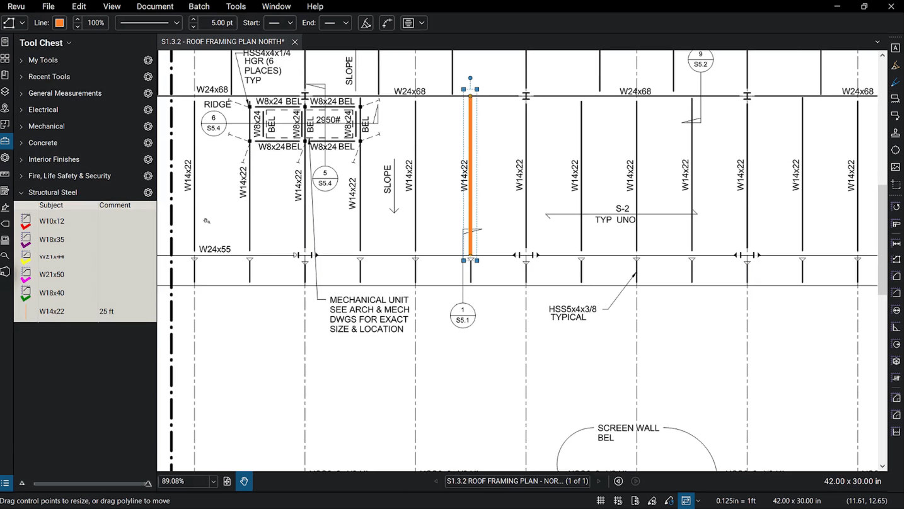Open the Revu menu
Viewport: 907px width, 509px height.
coord(16,6)
